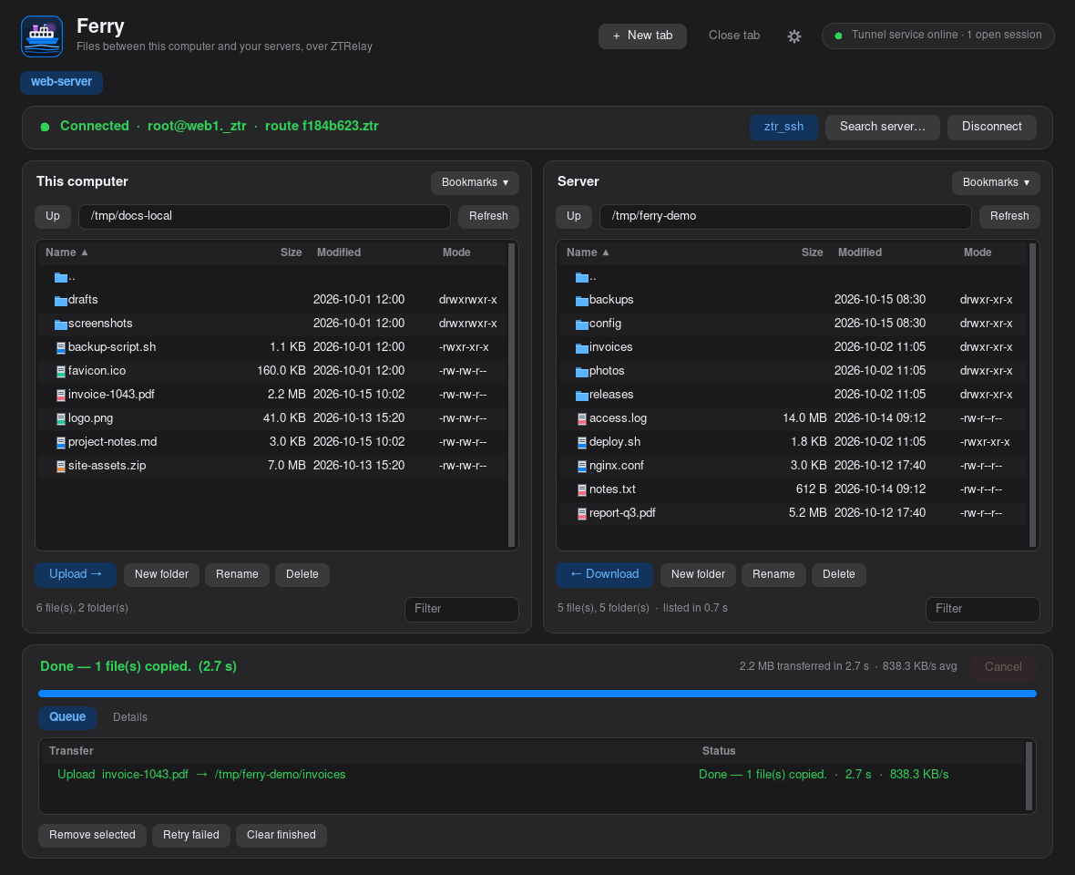Click the invoice-1043.pdf file icon in local list

tap(61, 395)
